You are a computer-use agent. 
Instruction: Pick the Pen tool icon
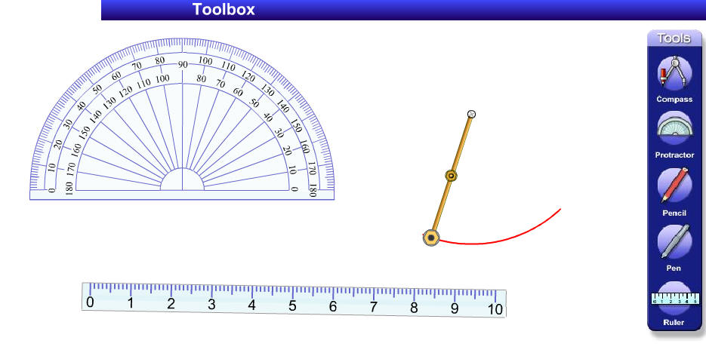(x=674, y=241)
